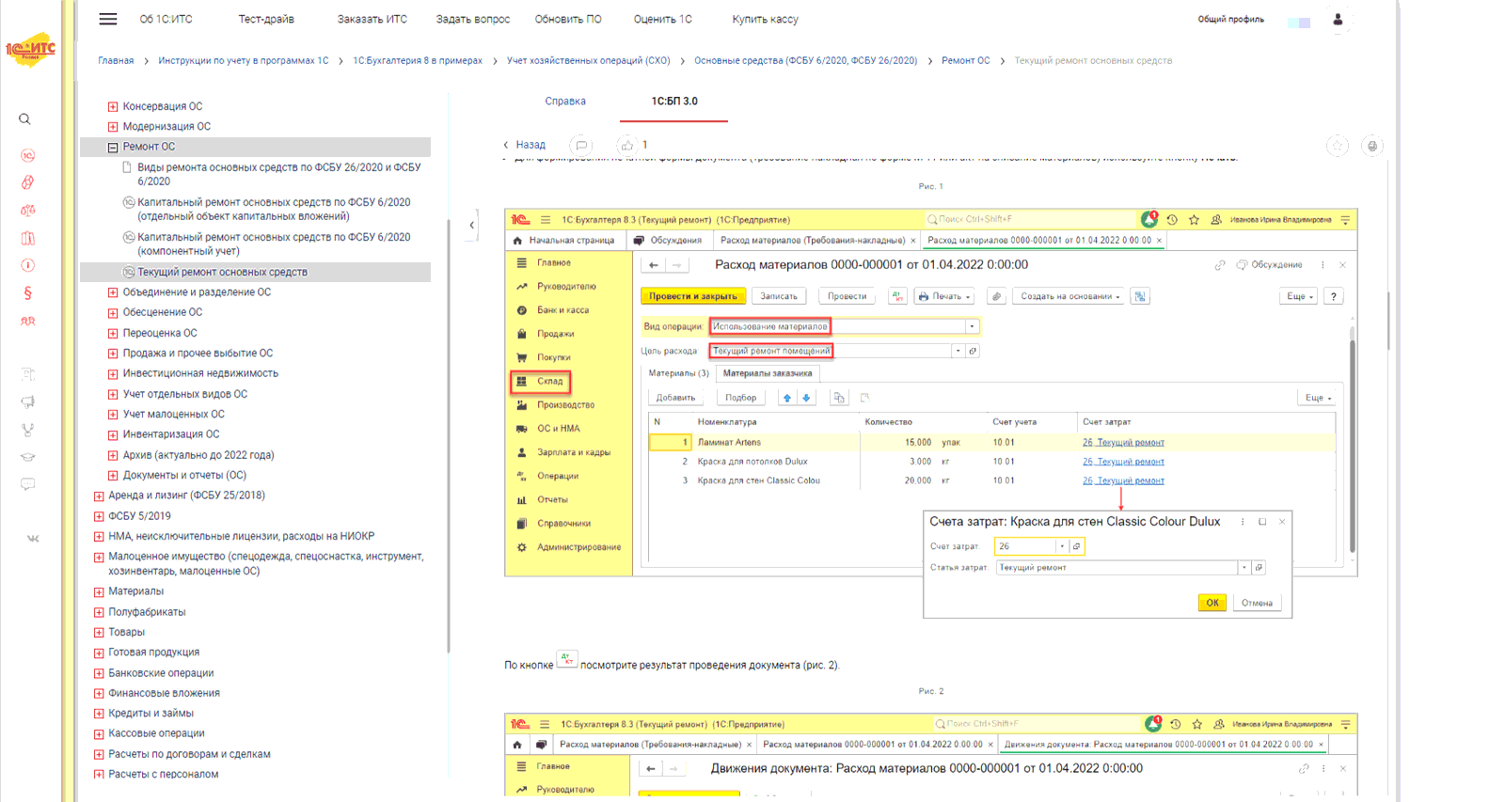Click the 1С:ИТС logo

[x=30, y=49]
